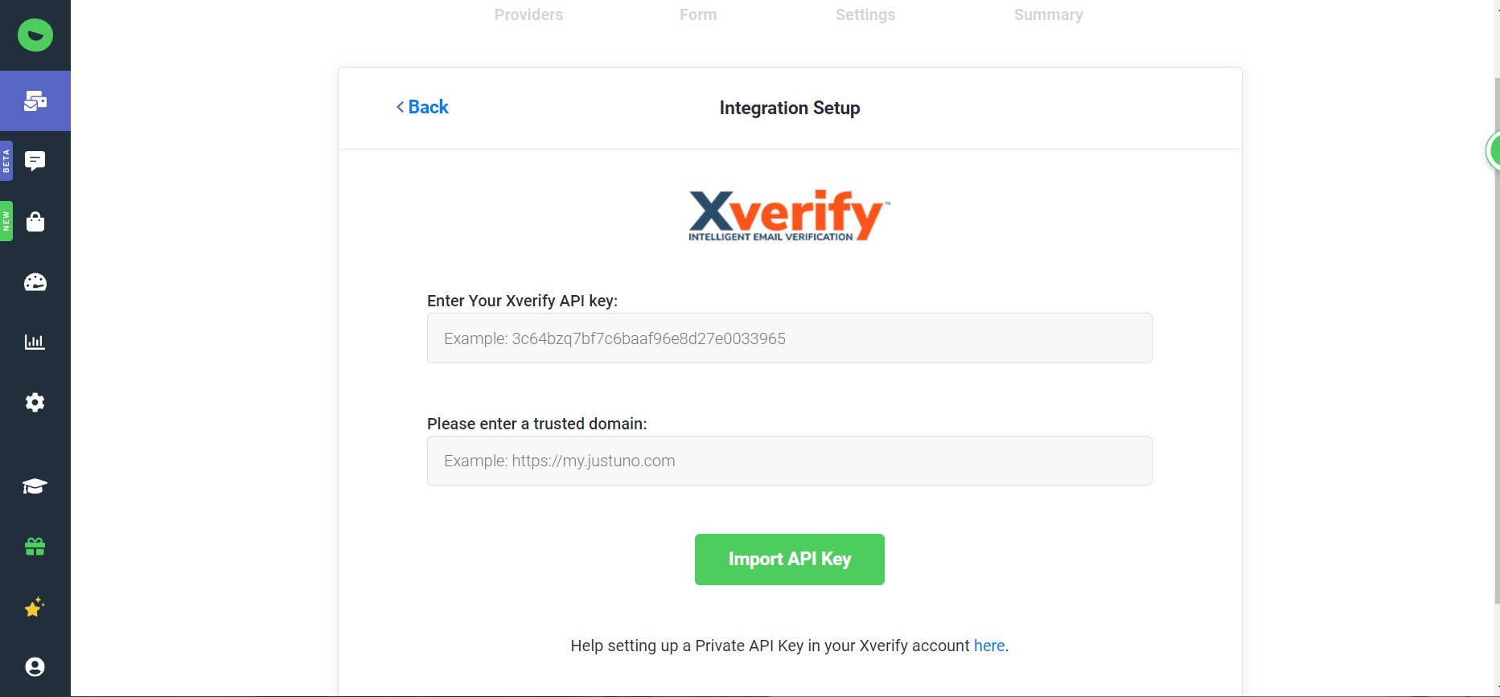This screenshot has width=1500, height=697.
Task: Go to the Form step tab
Action: [698, 14]
